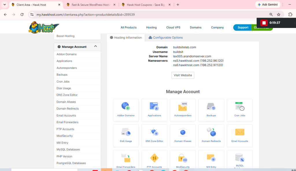Image resolution: width=296 pixels, height=171 pixels.
Task: Close the Hawk Host Coupons tab
Action: [x=169, y=5]
